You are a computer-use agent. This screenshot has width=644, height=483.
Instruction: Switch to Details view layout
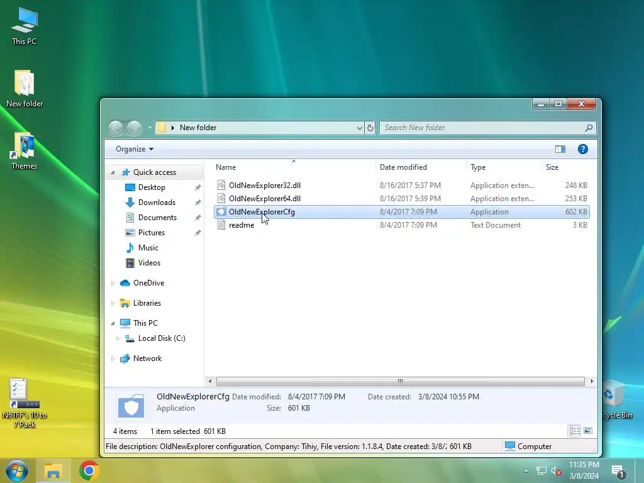(x=575, y=431)
